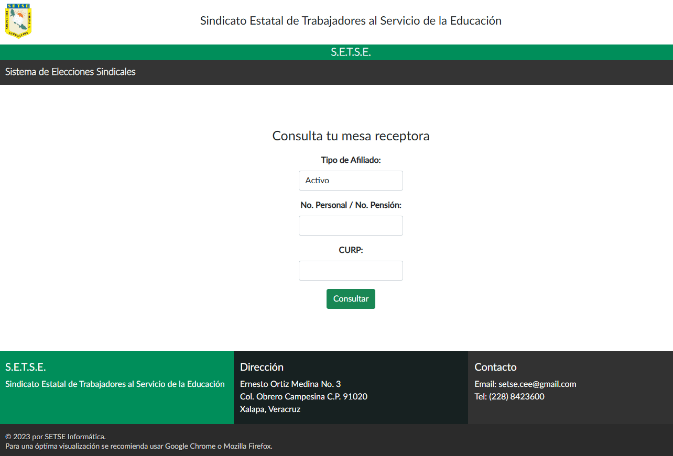The image size is (673, 456).
Task: Click the CURP label
Action: tap(351, 250)
